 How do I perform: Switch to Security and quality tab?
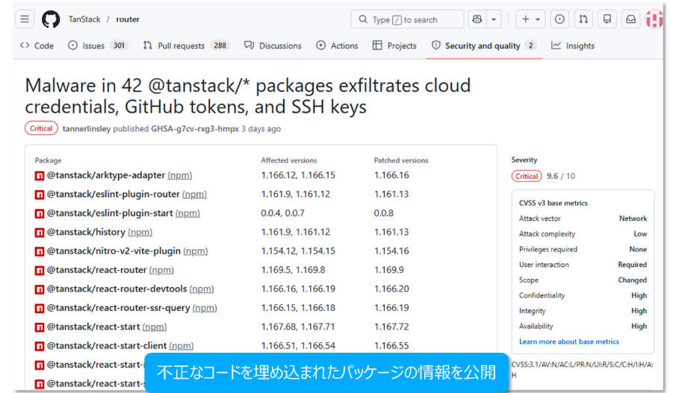click(483, 45)
